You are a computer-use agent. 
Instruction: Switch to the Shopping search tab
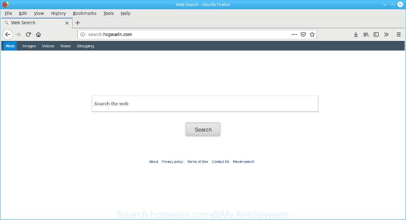pos(85,46)
